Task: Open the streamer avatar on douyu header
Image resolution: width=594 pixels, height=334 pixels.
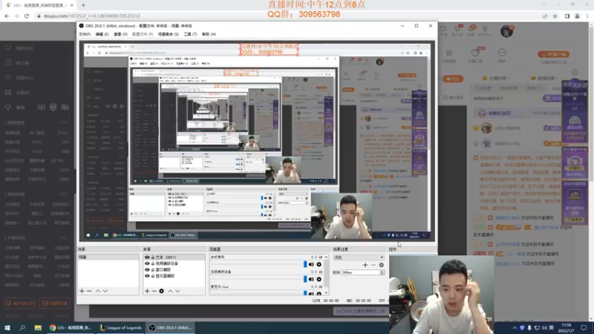Action: 506,31
